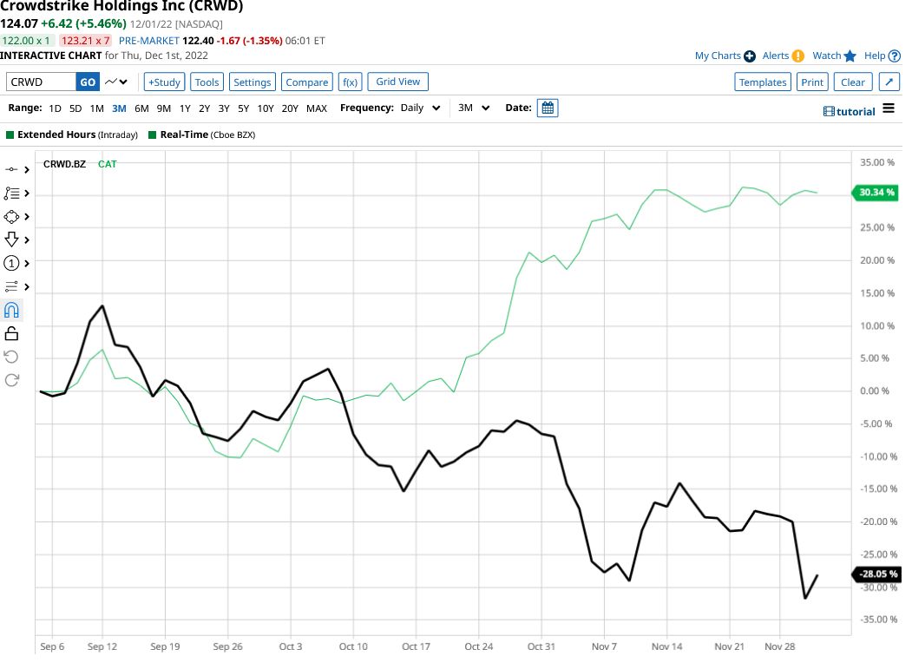Select the numbered label tool icon
This screenshot has height=669, width=912.
(x=11, y=264)
